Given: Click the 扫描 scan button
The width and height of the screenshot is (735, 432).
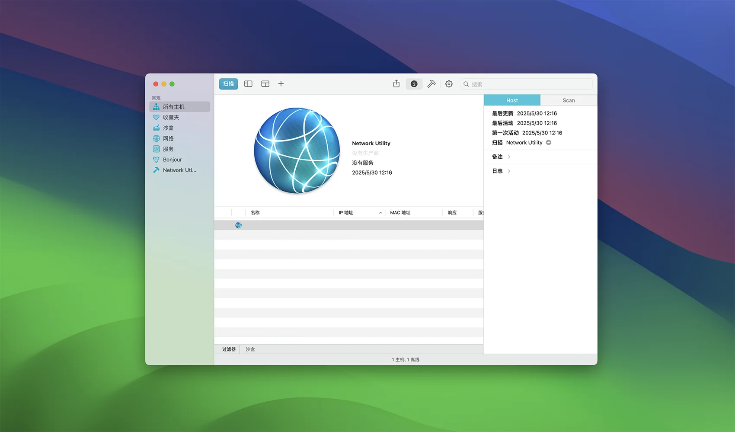Looking at the screenshot, I should (x=228, y=84).
